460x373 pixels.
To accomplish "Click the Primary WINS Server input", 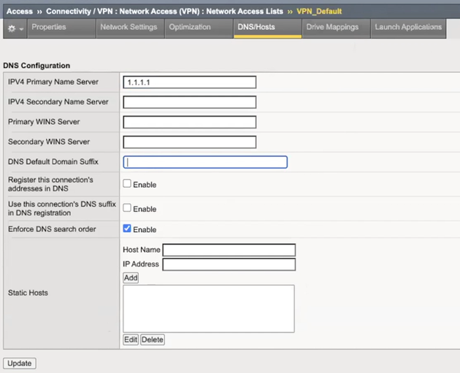I will pos(189,122).
